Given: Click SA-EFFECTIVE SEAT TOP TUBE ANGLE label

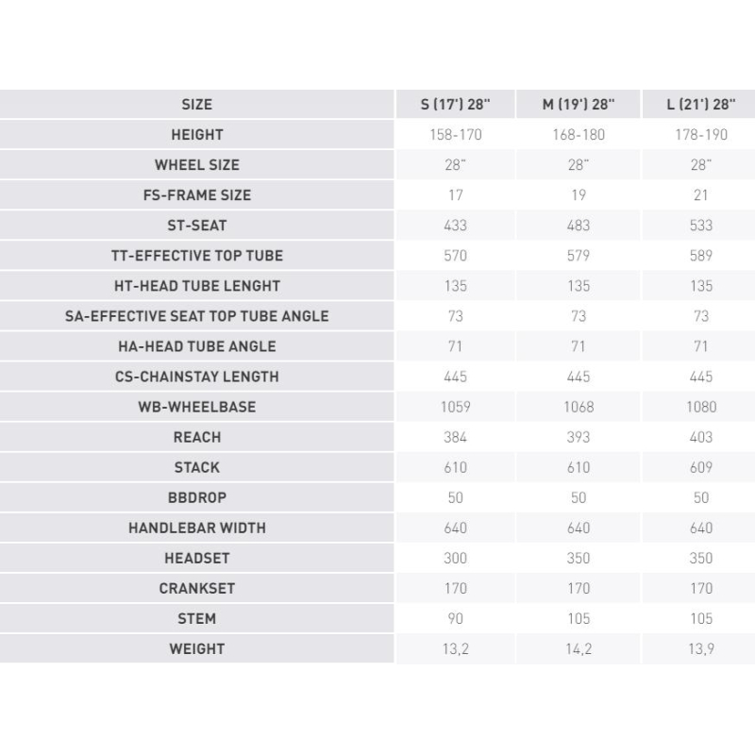Looking at the screenshot, I should [x=197, y=316].
